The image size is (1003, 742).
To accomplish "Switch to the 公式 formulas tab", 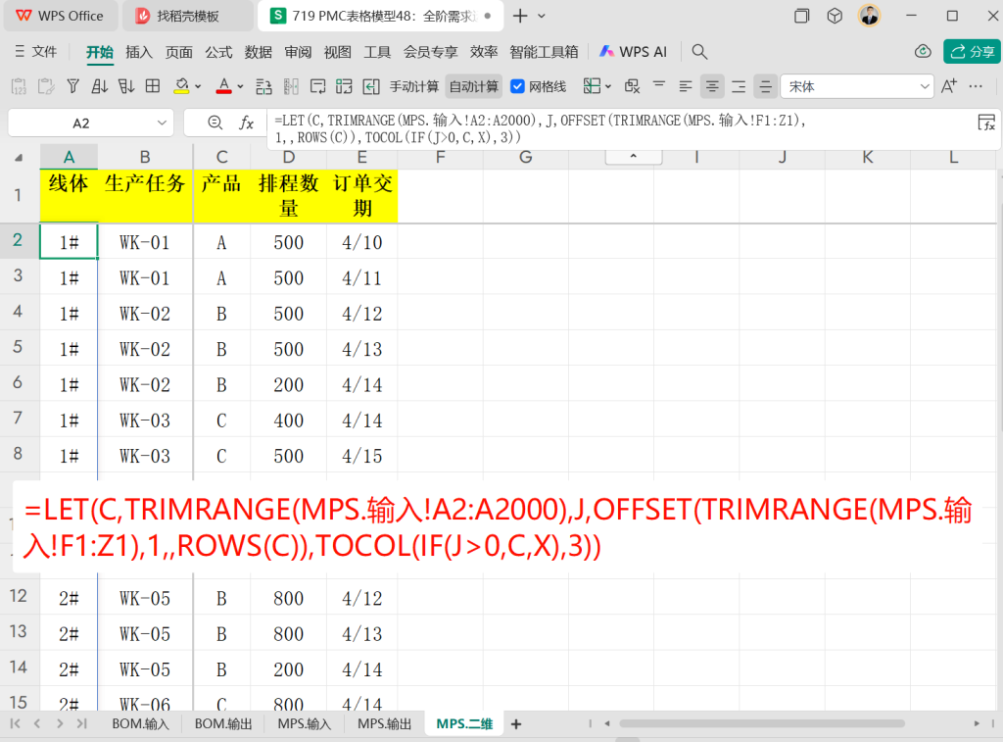I will pos(218,52).
